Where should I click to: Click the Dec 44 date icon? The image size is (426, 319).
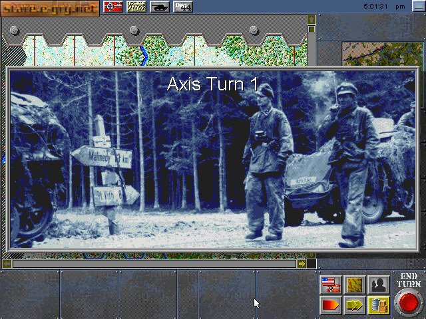click(184, 7)
